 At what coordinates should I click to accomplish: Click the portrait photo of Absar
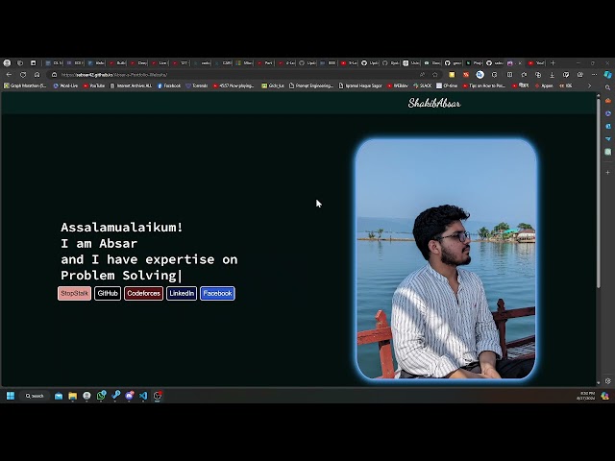[x=446, y=258]
